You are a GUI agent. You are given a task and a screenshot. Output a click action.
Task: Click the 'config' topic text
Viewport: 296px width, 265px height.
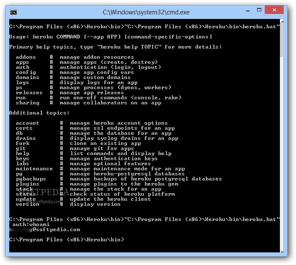tap(26, 72)
